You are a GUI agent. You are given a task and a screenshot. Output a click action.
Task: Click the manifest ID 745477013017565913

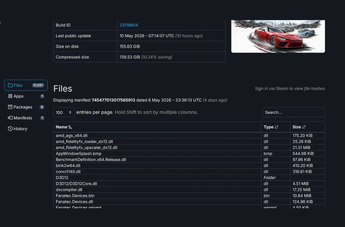pos(113,100)
